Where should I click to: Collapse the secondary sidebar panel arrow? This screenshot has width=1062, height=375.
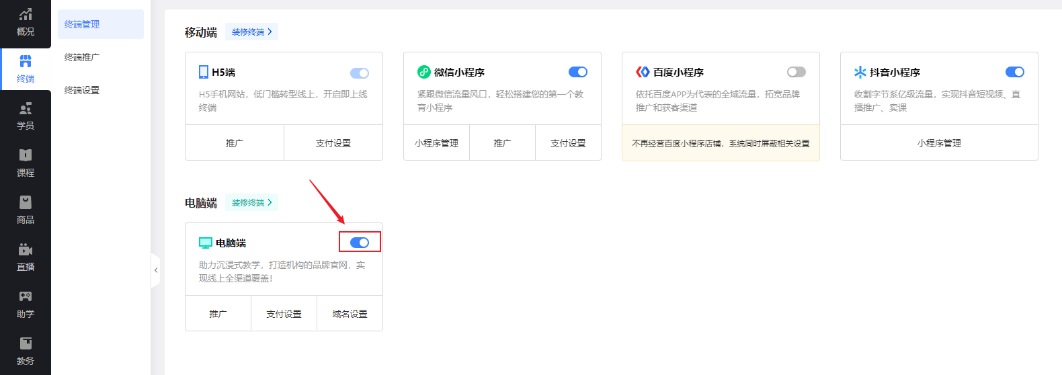pyautogui.click(x=156, y=270)
